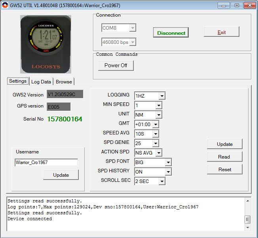This screenshot has width=258, height=238.
Task: Click the Locosys GPS watch image
Action: click(x=46, y=44)
